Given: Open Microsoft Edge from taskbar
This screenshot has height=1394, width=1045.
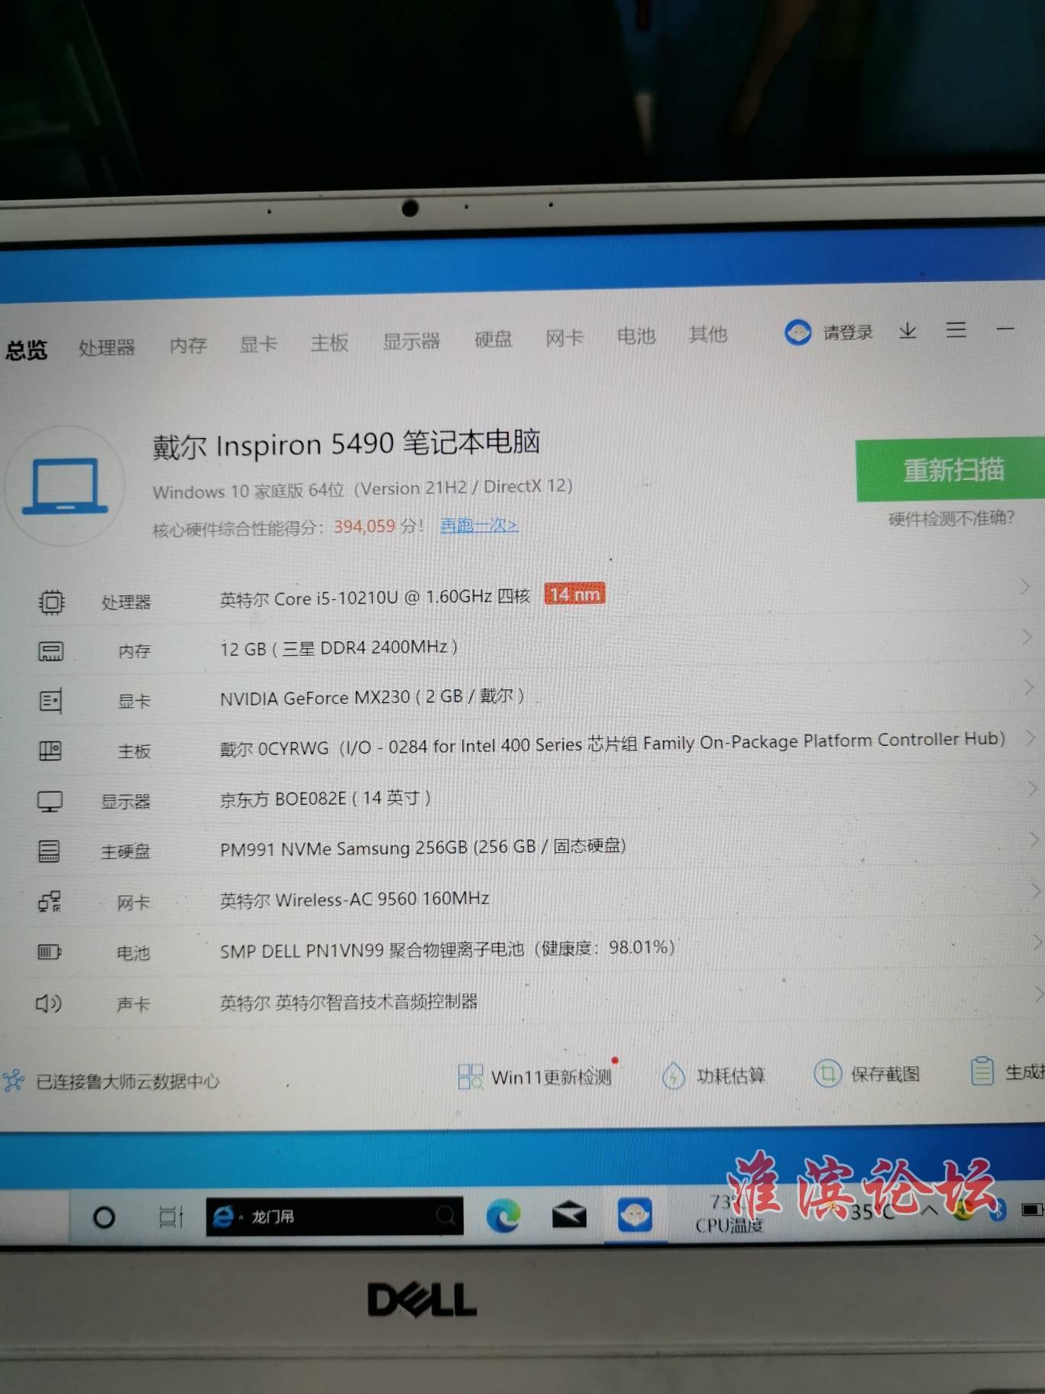Looking at the screenshot, I should 503,1215.
